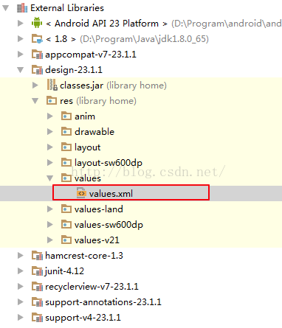The height and width of the screenshot is (328, 282).
Task: Select the values-land folder name
Action: click(99, 209)
